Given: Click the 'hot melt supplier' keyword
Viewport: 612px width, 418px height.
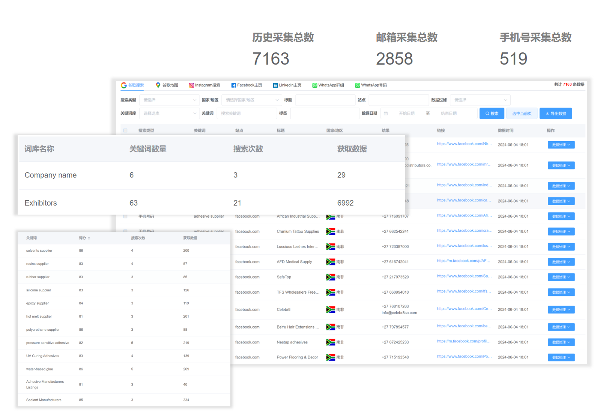Looking at the screenshot, I should (39, 316).
